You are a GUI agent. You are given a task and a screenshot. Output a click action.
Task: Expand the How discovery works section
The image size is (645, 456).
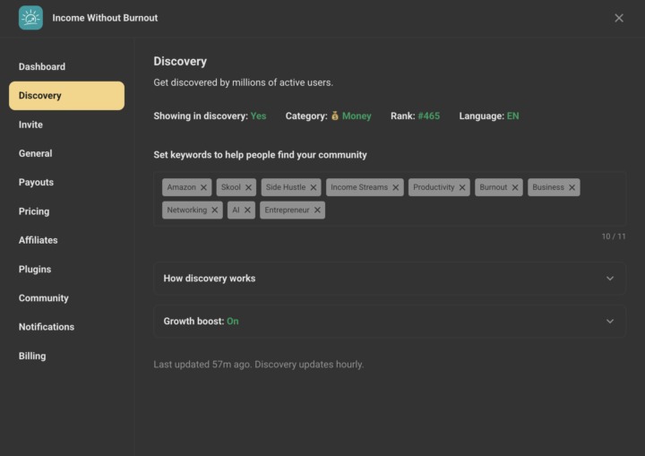click(390, 279)
